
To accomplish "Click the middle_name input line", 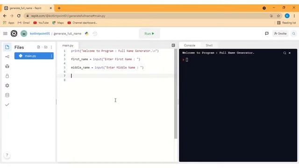I will 107,68.
